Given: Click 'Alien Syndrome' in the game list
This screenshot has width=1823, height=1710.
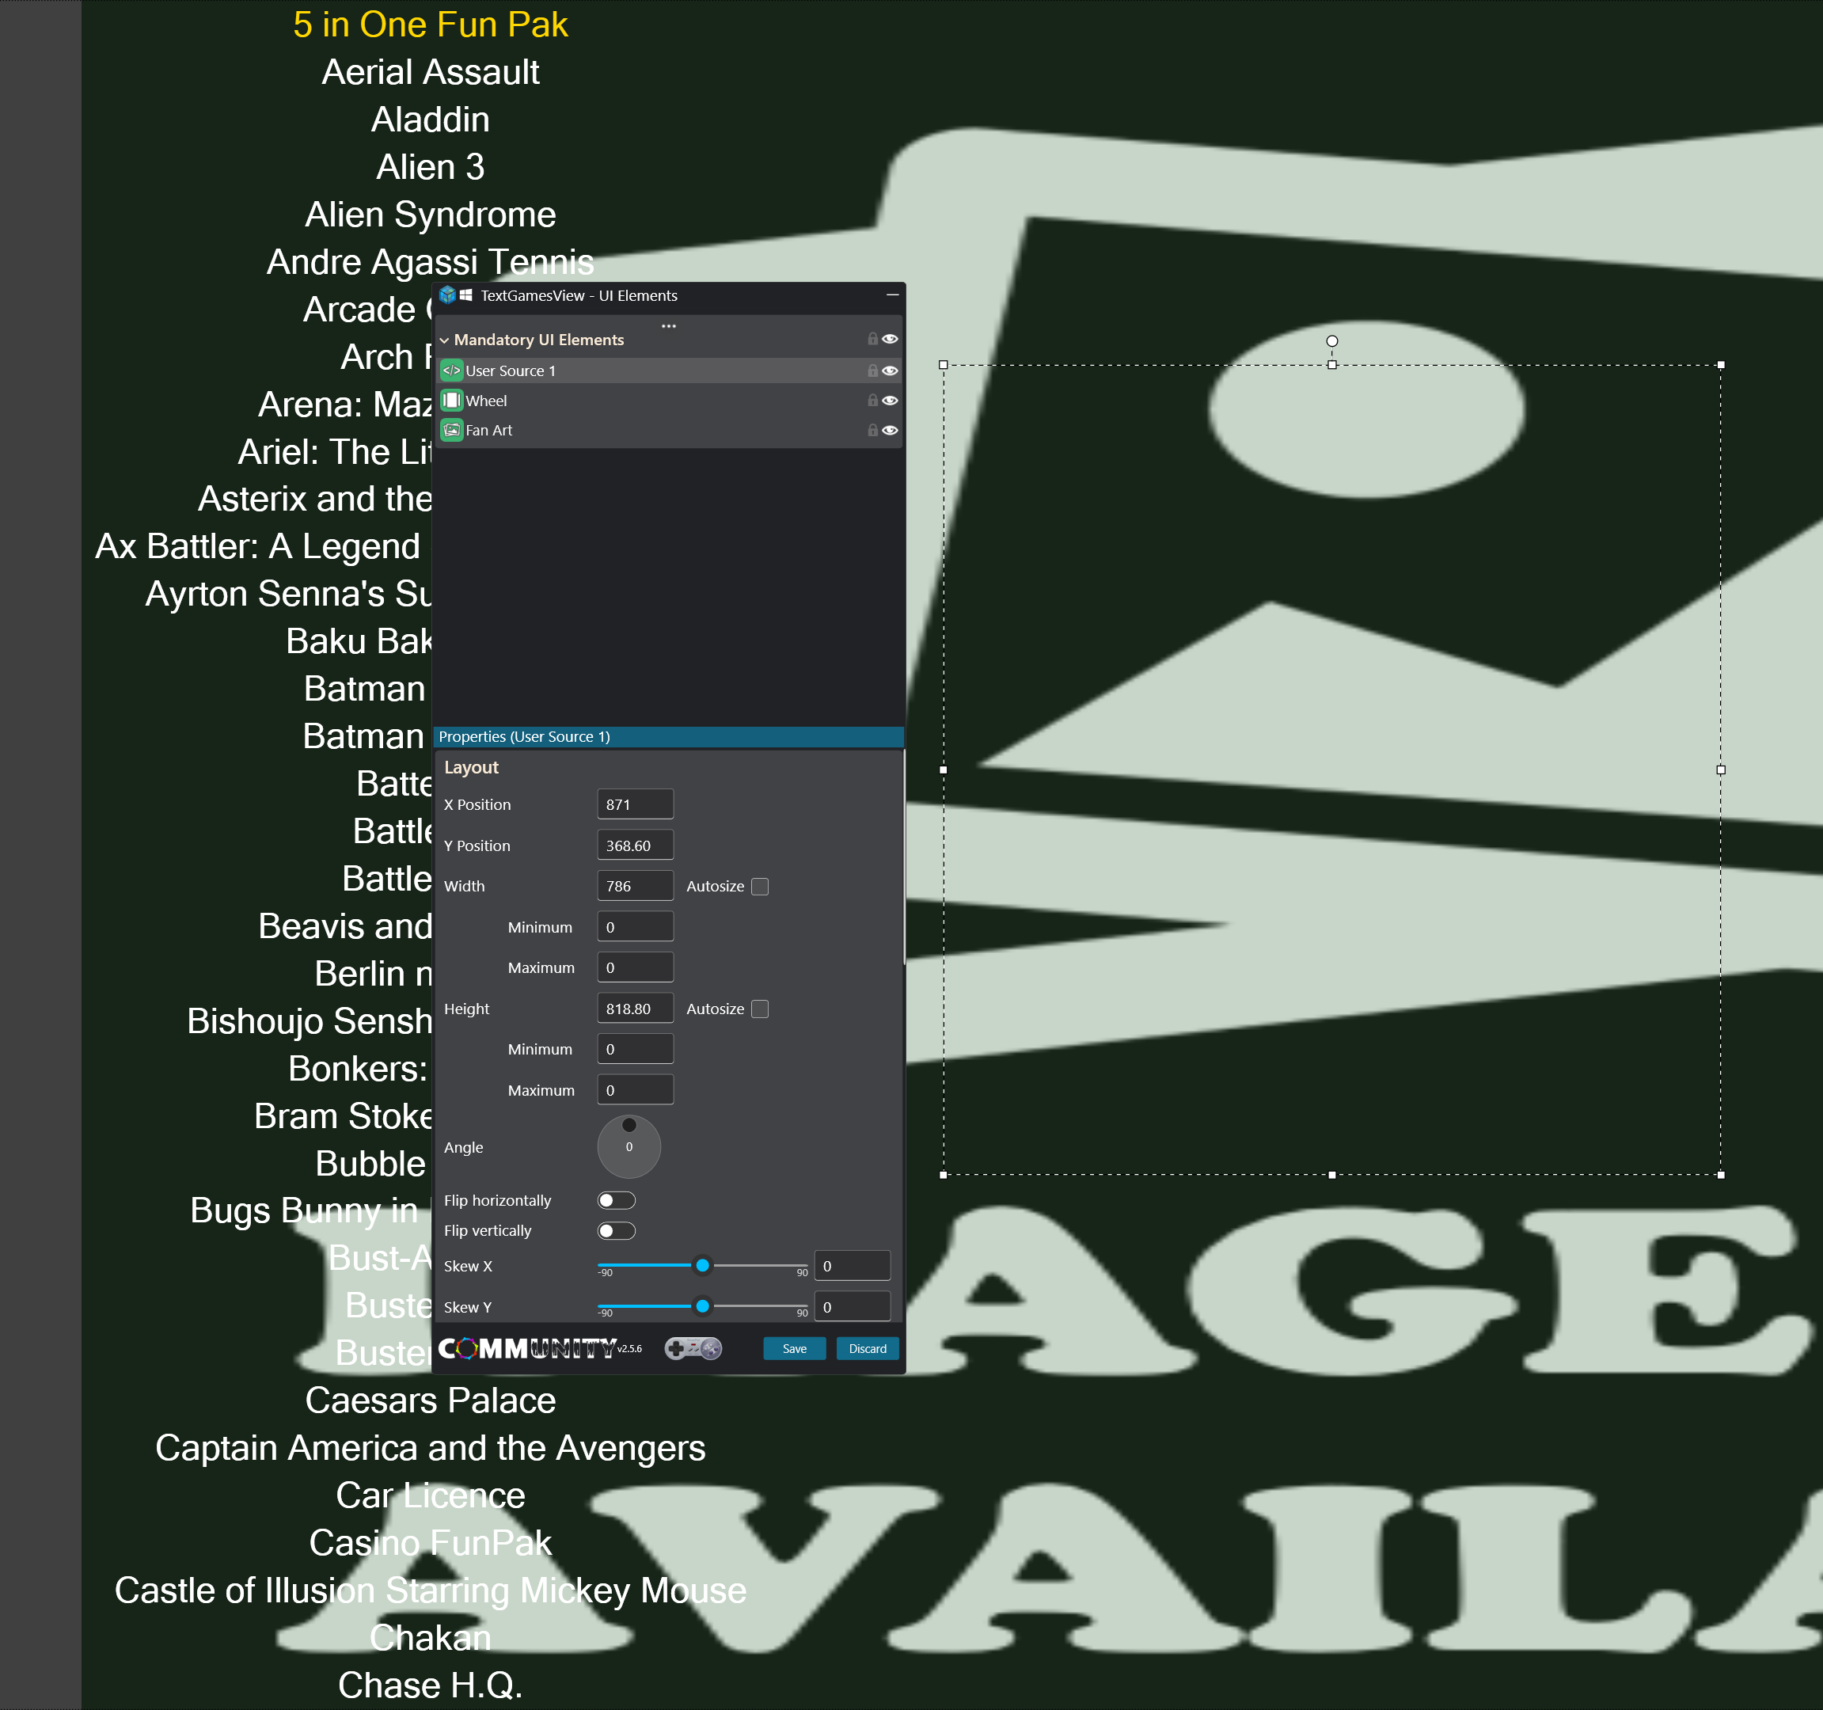Looking at the screenshot, I should pos(430,215).
